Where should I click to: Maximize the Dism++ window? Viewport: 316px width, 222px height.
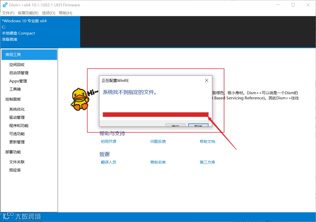point(293,5)
